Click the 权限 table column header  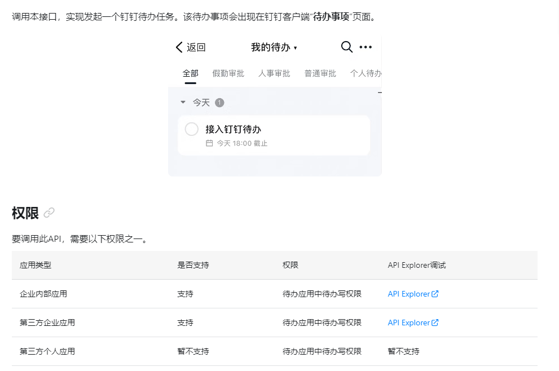point(290,265)
